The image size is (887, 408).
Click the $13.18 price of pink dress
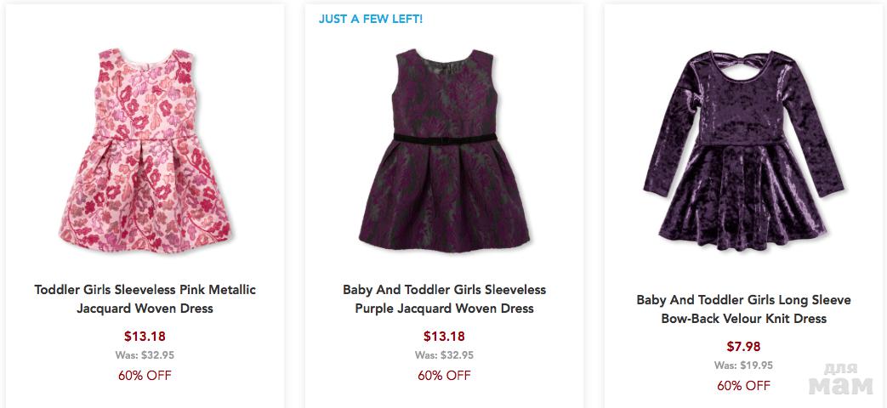[145, 336]
